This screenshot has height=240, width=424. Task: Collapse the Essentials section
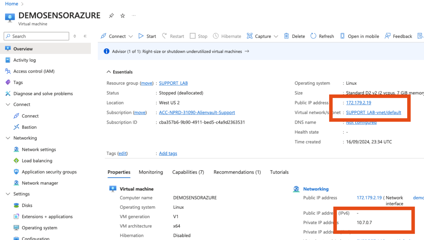(120, 72)
